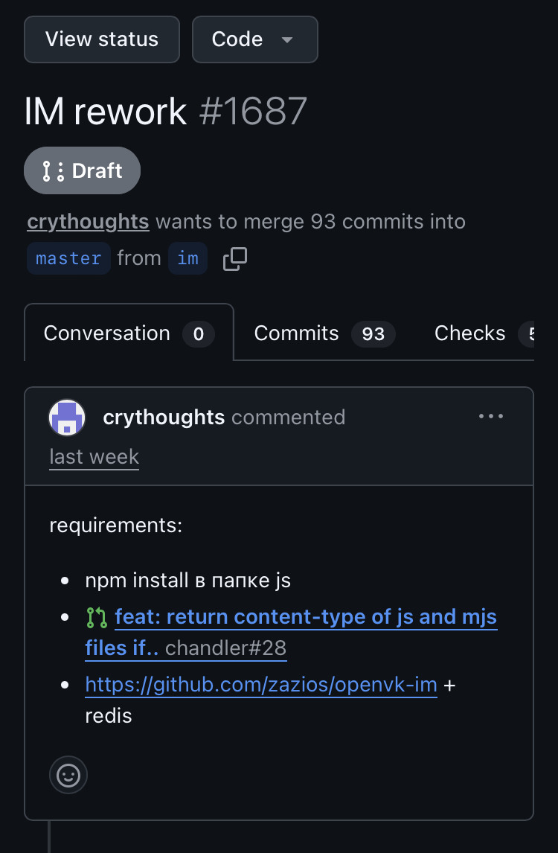This screenshot has height=853, width=558.
Task: Select the im head branch label
Action: pos(187,258)
